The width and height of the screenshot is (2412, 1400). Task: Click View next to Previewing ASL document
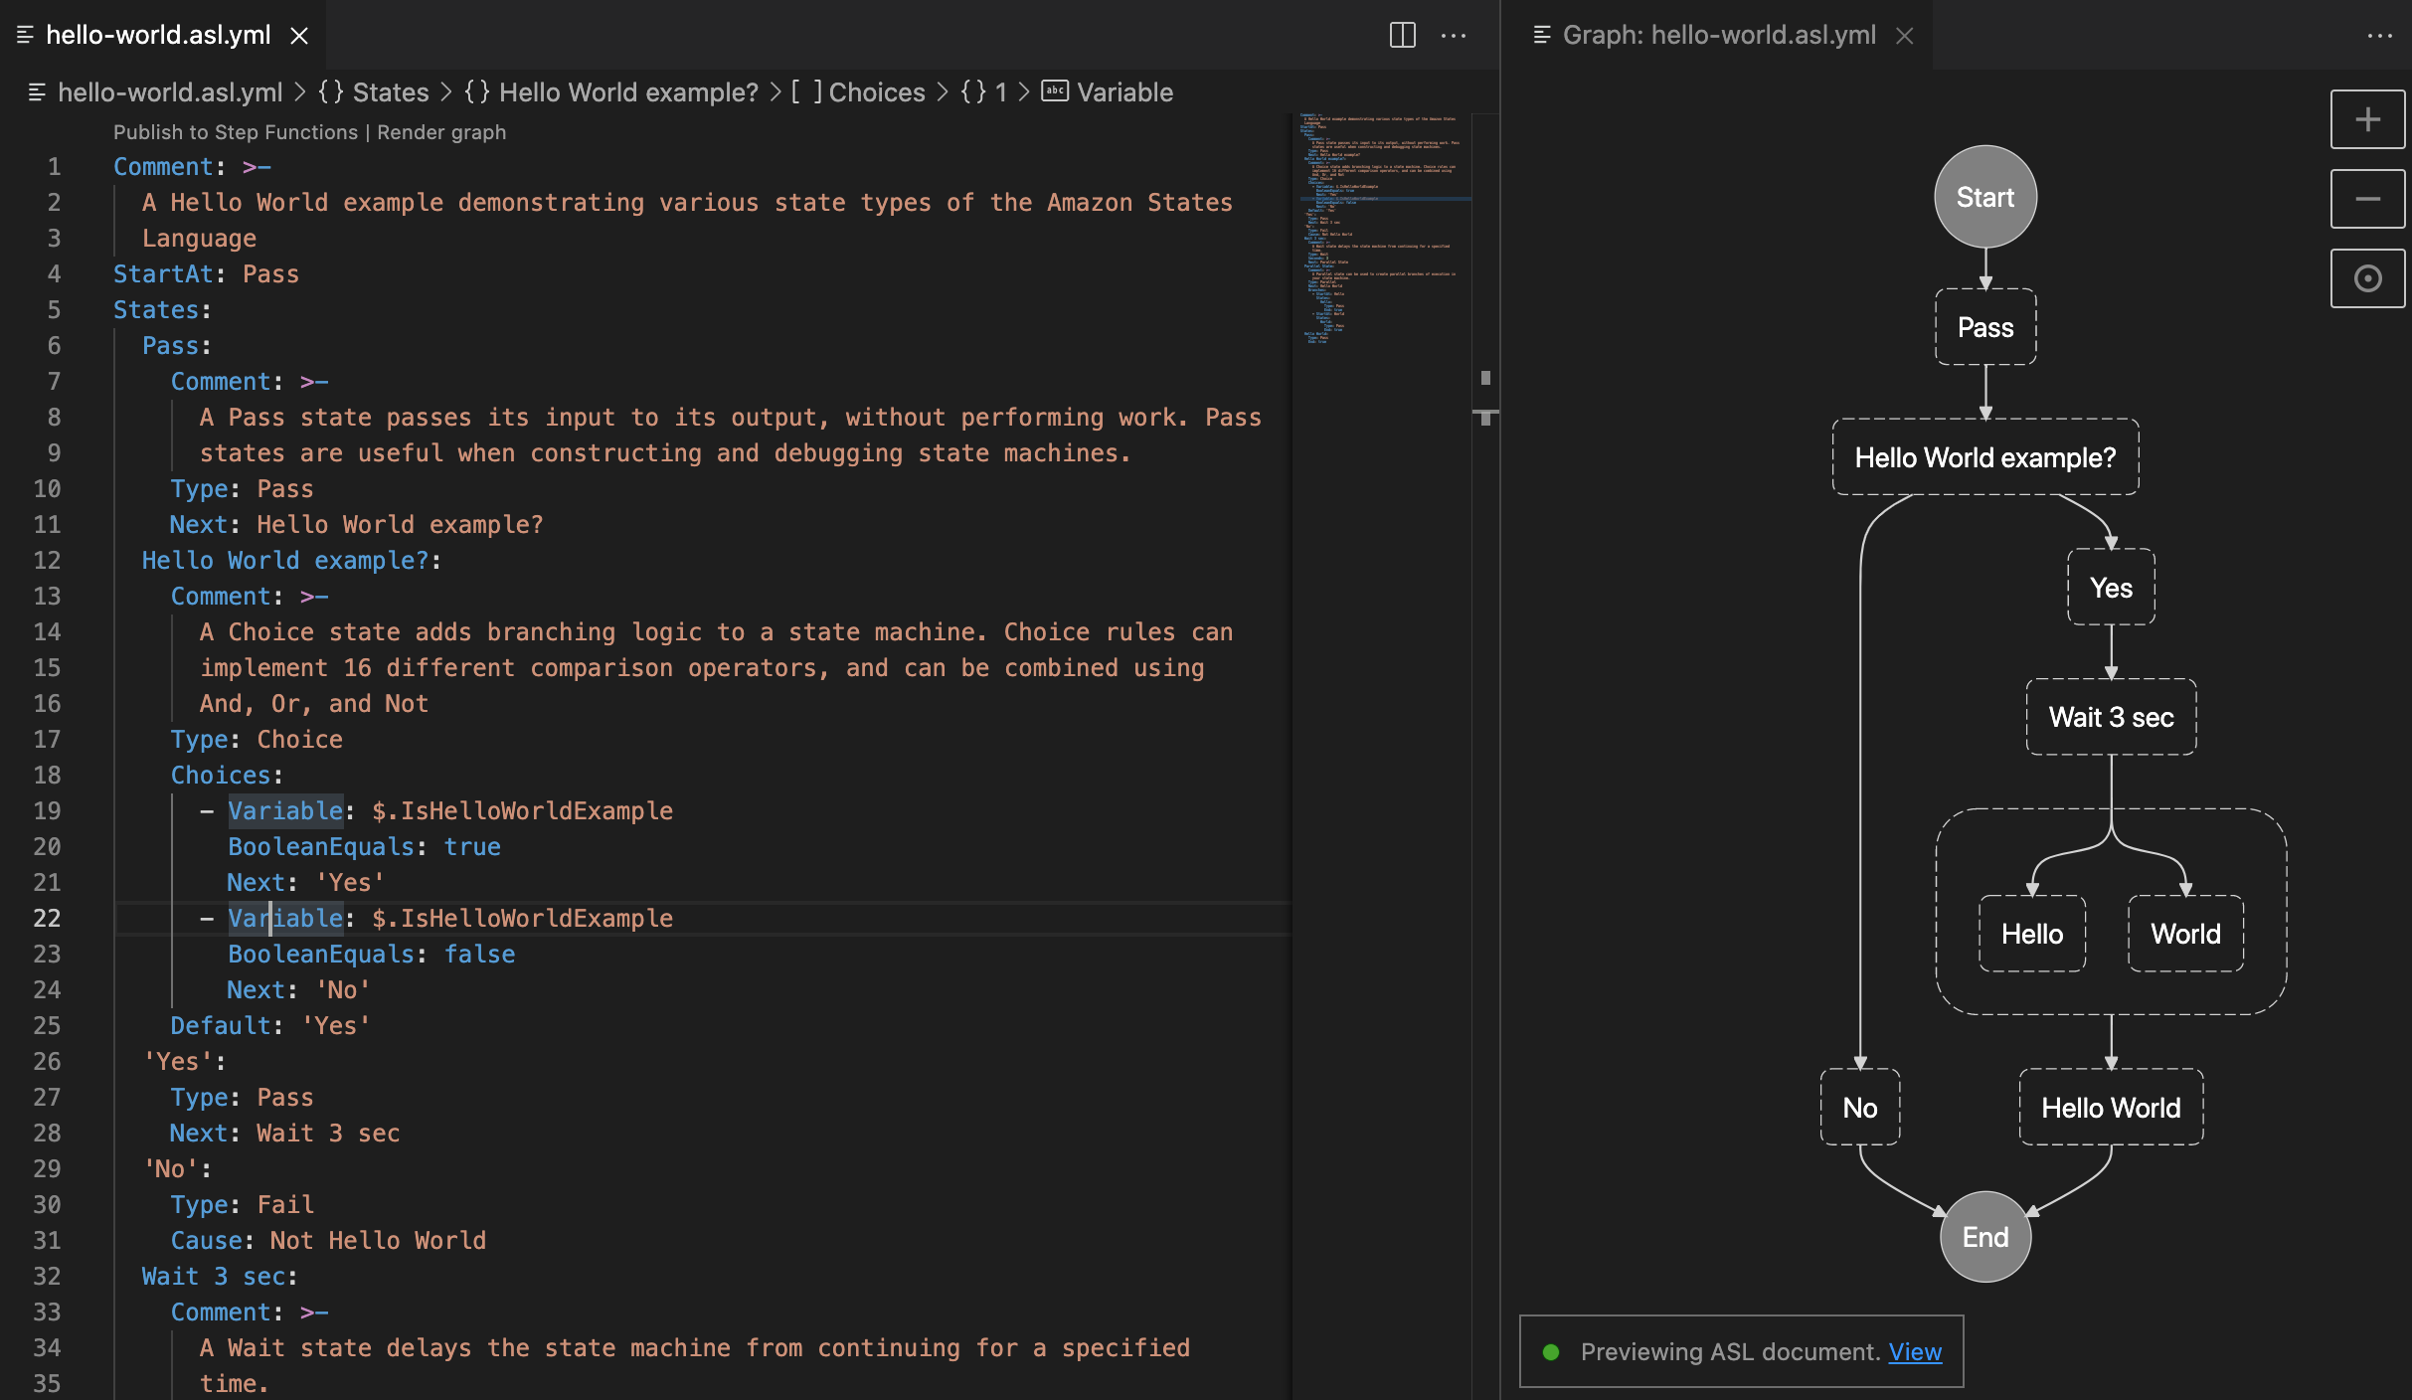(1914, 1351)
